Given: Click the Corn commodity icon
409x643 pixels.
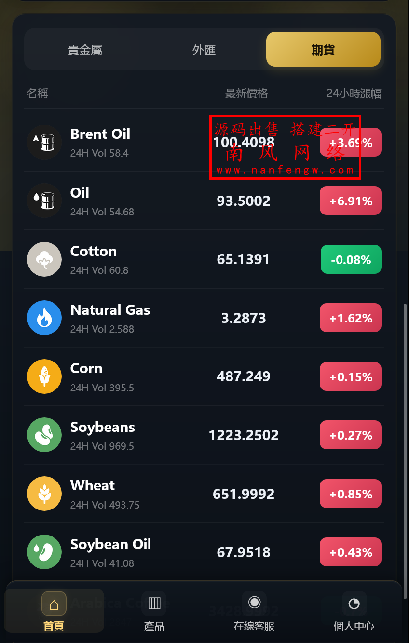Looking at the screenshot, I should point(44,376).
